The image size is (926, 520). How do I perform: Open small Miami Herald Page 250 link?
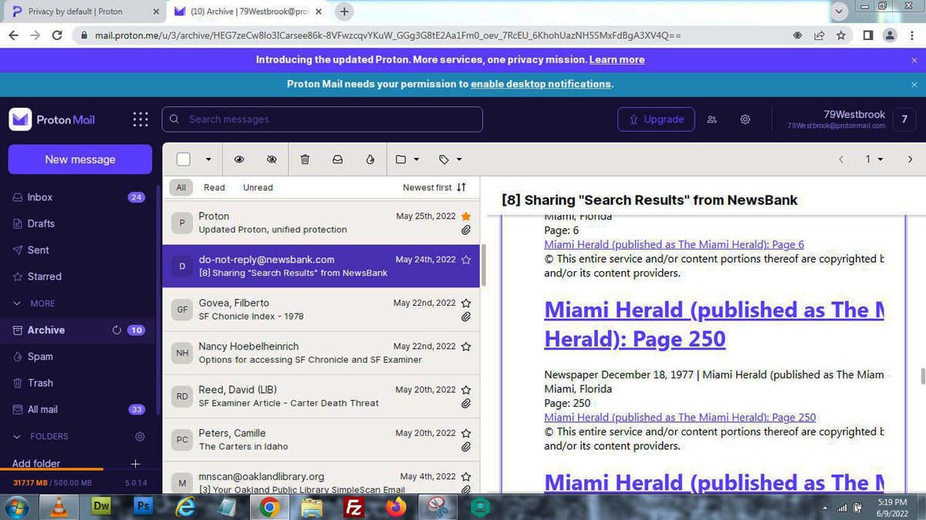[680, 418]
